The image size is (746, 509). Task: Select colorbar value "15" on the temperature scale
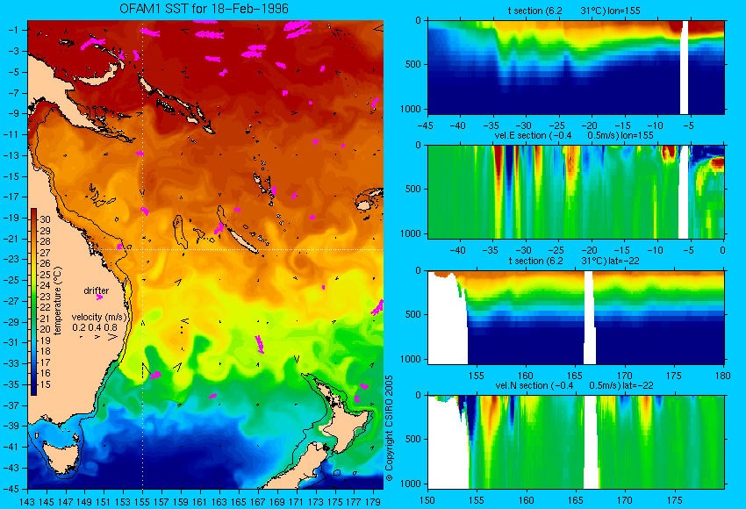point(45,384)
